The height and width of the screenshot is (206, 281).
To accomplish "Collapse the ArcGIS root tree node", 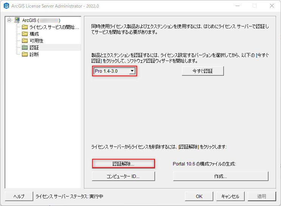I will click(9, 20).
